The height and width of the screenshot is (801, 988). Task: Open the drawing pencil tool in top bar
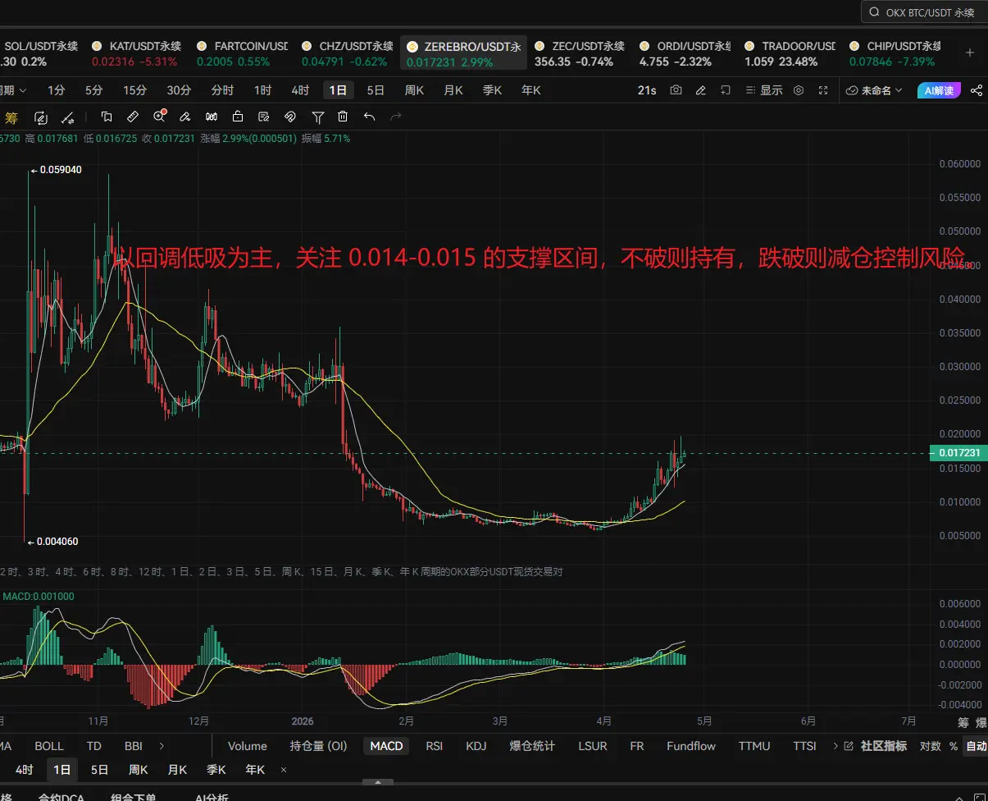coord(701,90)
